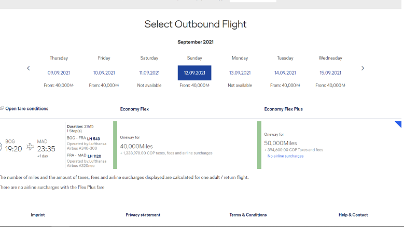
Task: Open Help & Contact footer link
Action: (353, 215)
